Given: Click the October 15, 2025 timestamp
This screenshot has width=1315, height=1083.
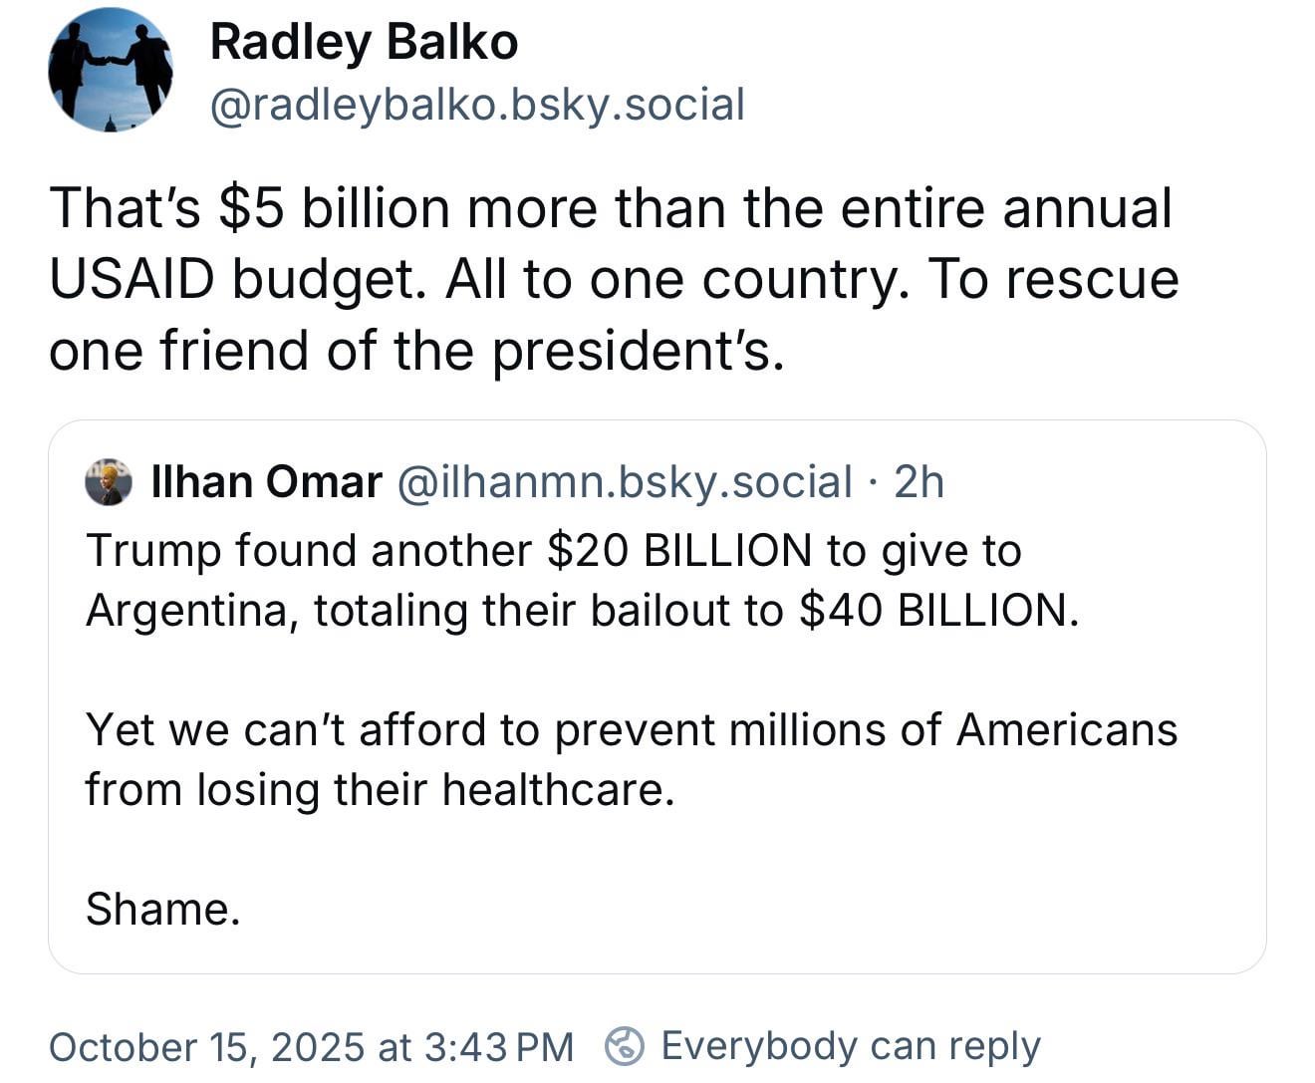Looking at the screenshot, I should coord(311,1046).
